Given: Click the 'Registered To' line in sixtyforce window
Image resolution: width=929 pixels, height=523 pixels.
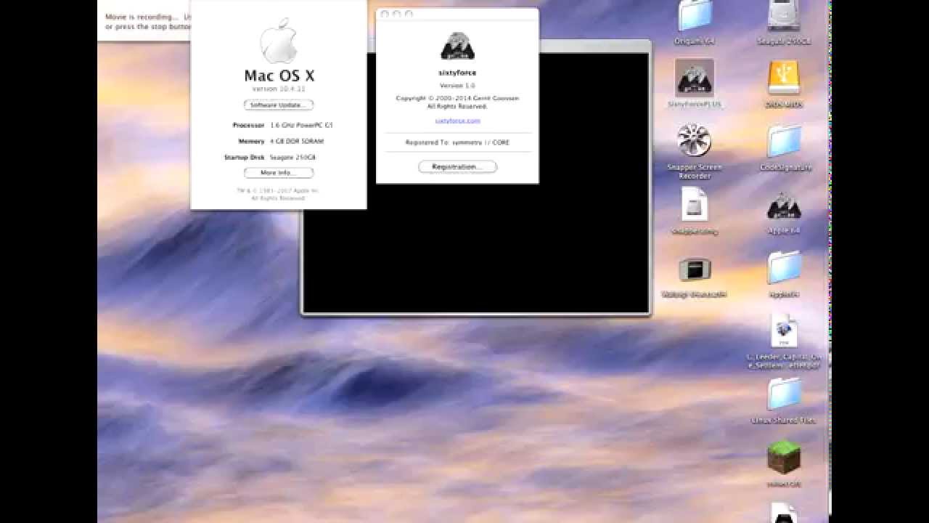Looking at the screenshot, I should [457, 142].
